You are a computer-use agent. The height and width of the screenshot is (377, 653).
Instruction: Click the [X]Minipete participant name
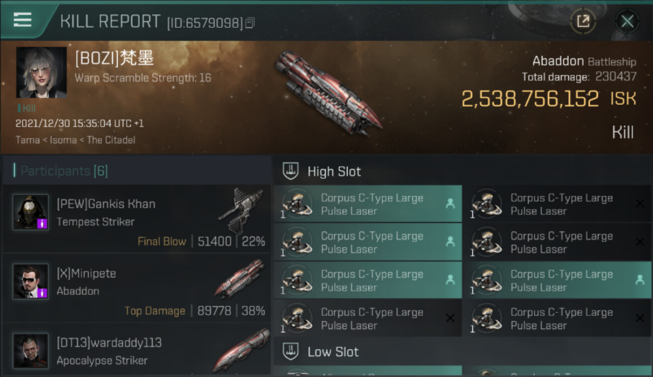coord(86,273)
